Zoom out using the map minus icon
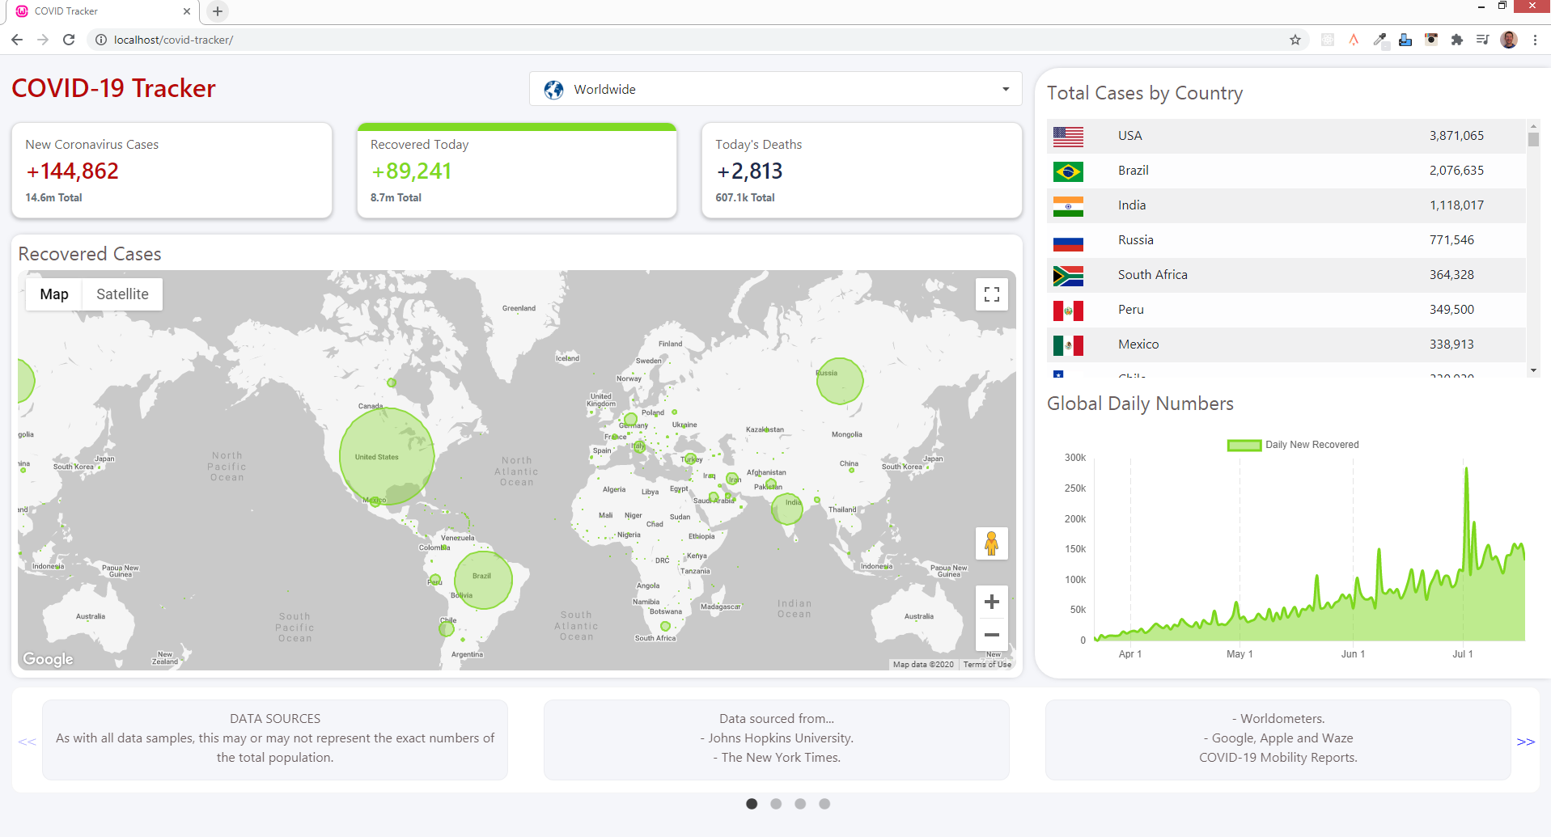 click(x=991, y=636)
